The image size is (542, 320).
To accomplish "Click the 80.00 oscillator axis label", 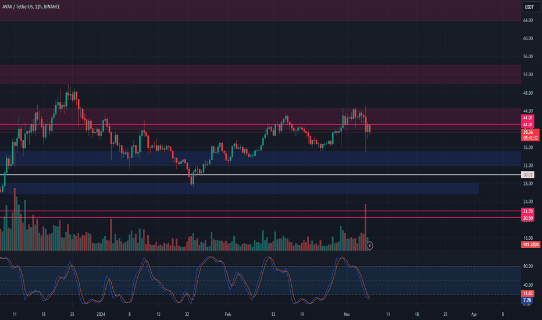I will coord(528,266).
